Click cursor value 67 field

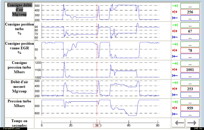[190, 31]
